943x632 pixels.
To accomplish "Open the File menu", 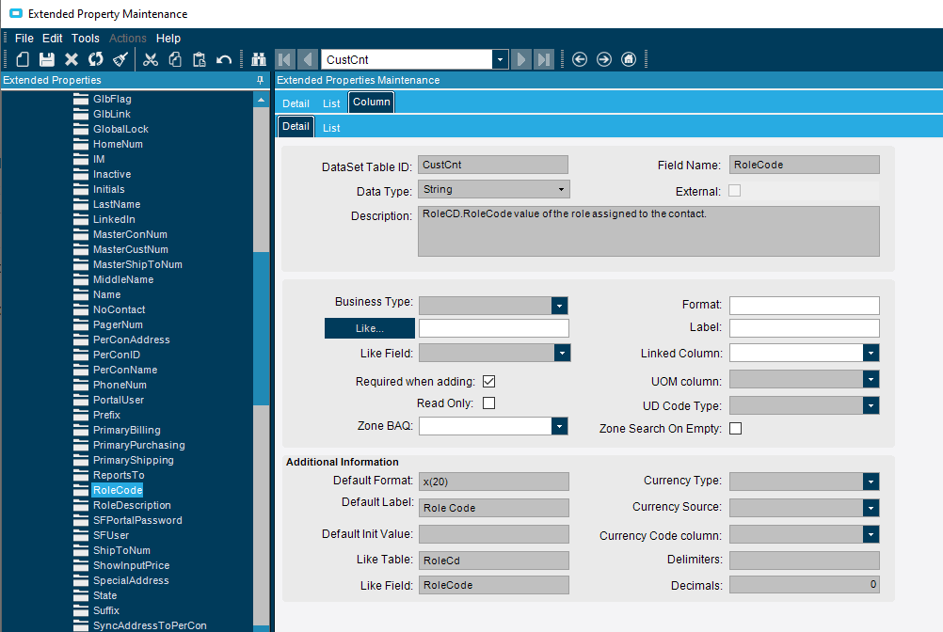I will point(24,38).
